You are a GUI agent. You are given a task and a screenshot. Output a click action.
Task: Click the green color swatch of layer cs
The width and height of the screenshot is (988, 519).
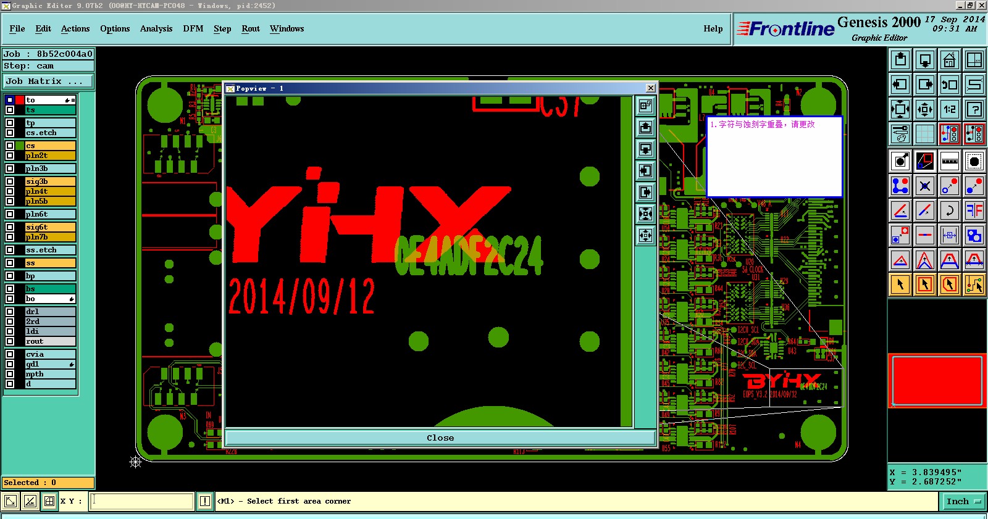tap(20, 146)
